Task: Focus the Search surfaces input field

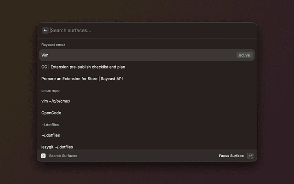Action: coord(138,30)
